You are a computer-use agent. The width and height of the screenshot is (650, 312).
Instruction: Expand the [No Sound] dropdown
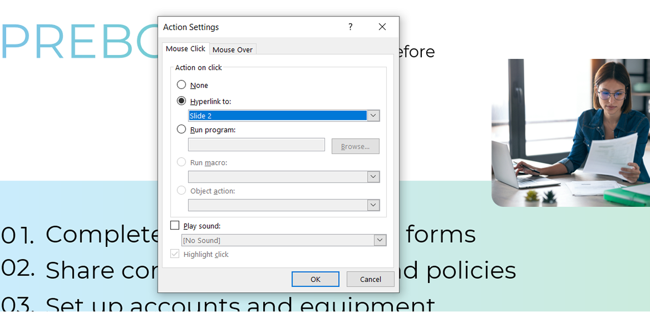pos(380,240)
